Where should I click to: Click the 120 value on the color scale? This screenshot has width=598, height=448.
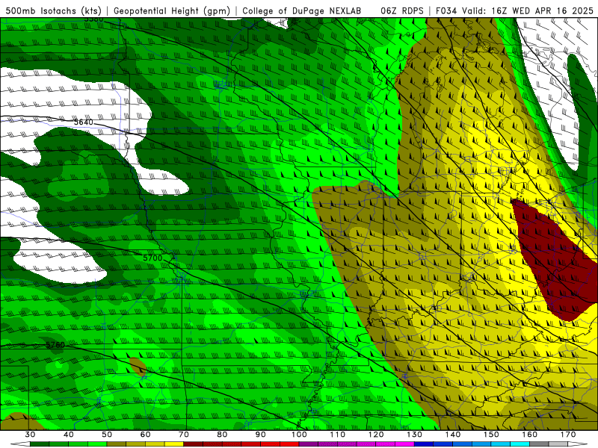(x=376, y=435)
